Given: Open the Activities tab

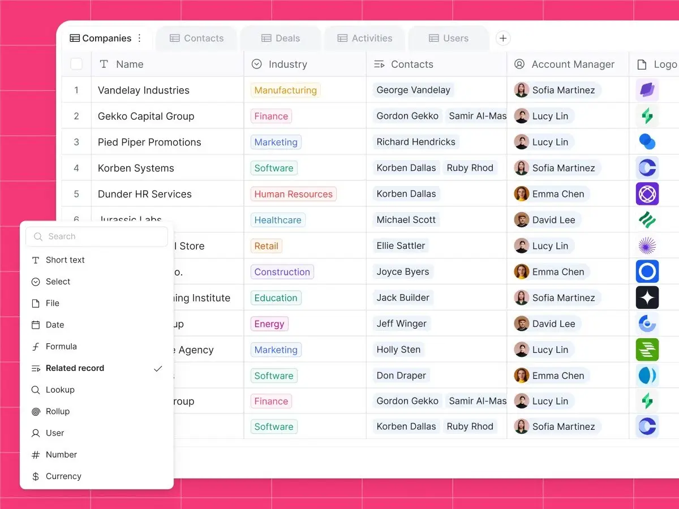Looking at the screenshot, I should [364, 38].
